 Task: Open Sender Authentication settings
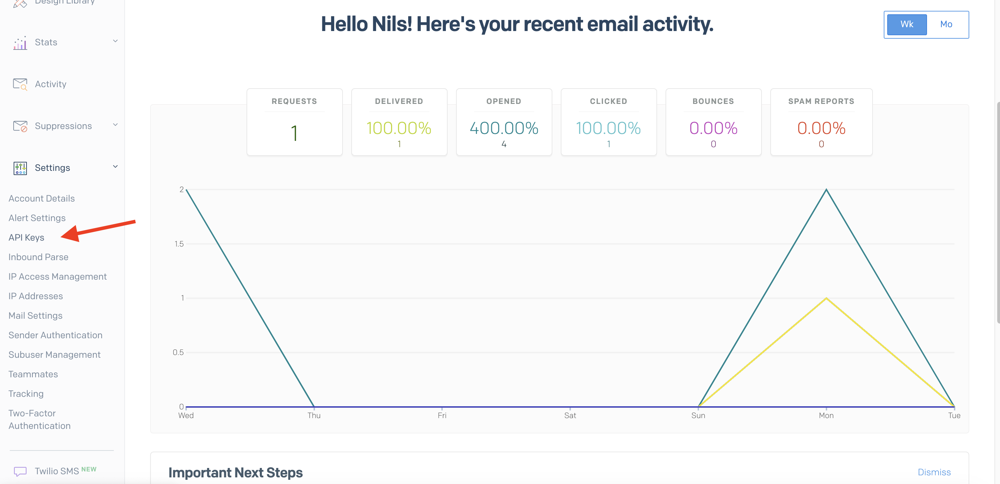click(56, 335)
